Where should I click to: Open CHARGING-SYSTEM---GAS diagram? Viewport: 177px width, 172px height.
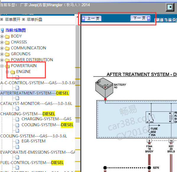46,119
